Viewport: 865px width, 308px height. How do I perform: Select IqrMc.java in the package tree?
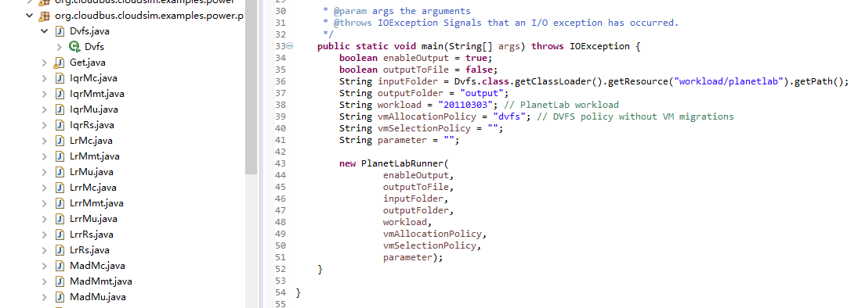[x=94, y=78]
